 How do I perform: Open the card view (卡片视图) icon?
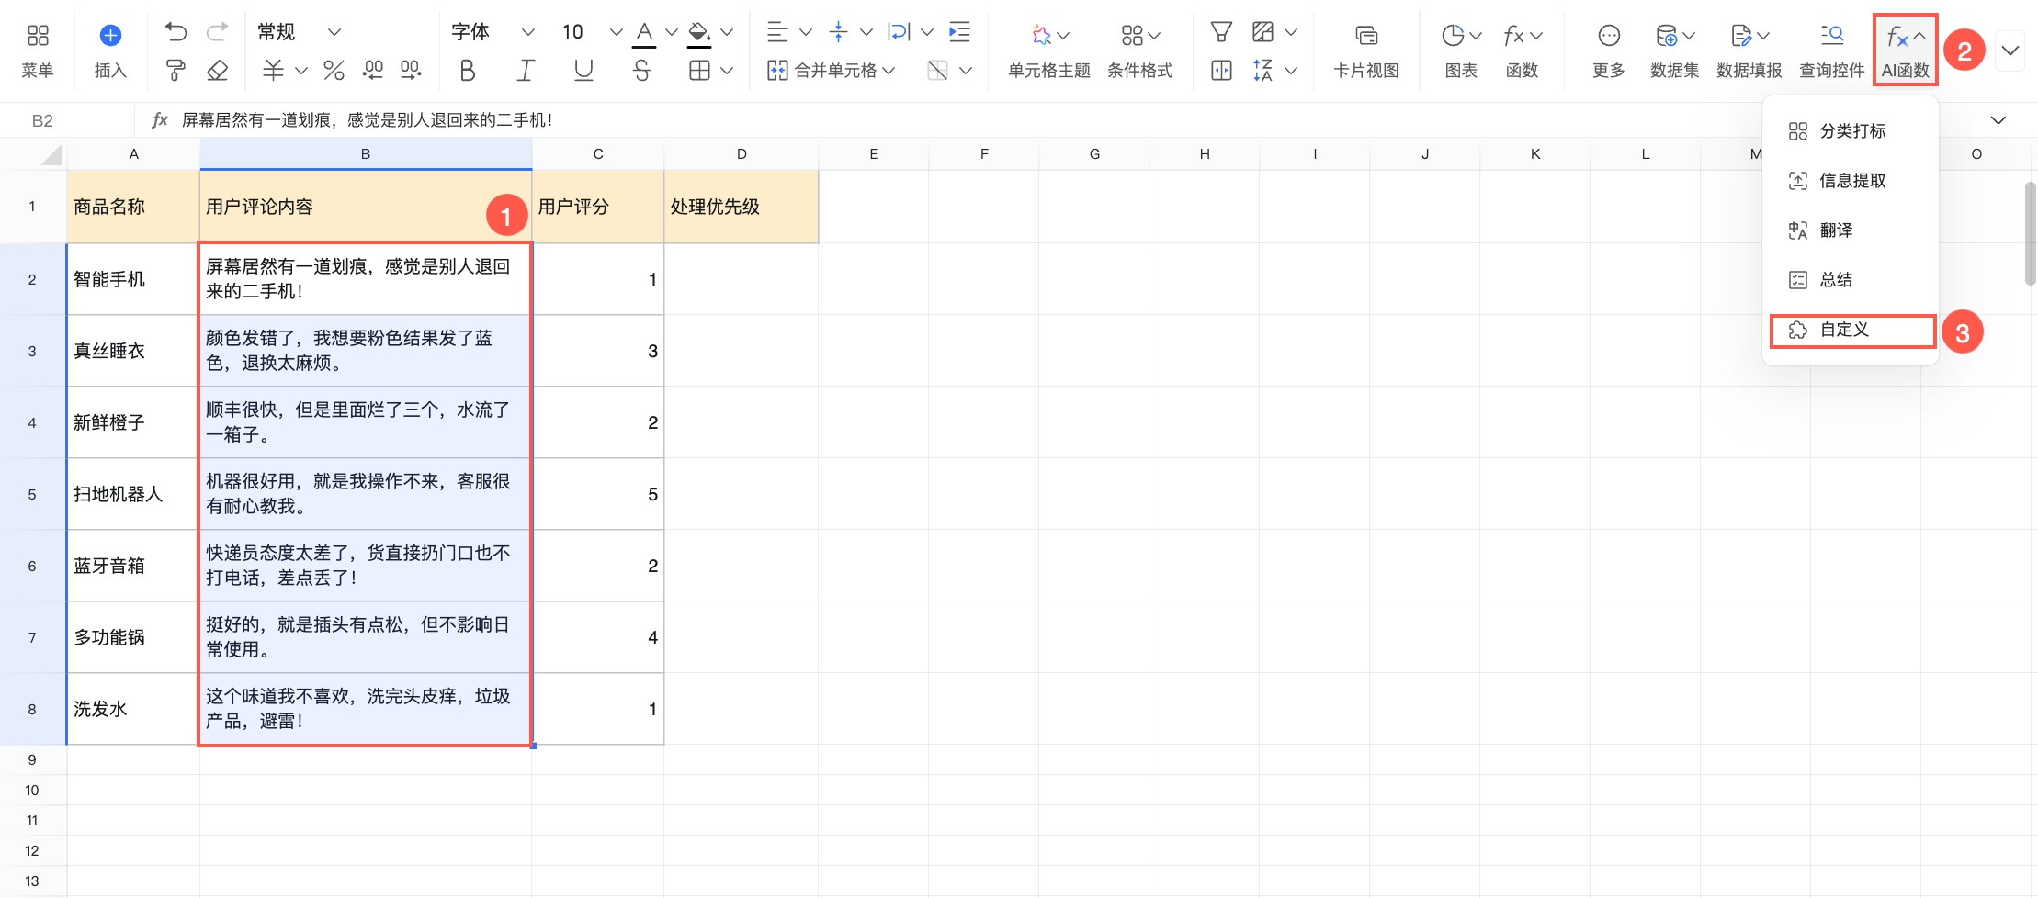[1366, 35]
